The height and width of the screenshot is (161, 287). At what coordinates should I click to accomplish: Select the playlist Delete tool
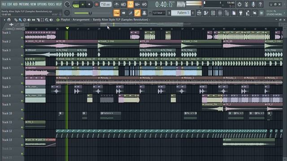pos(25,20)
